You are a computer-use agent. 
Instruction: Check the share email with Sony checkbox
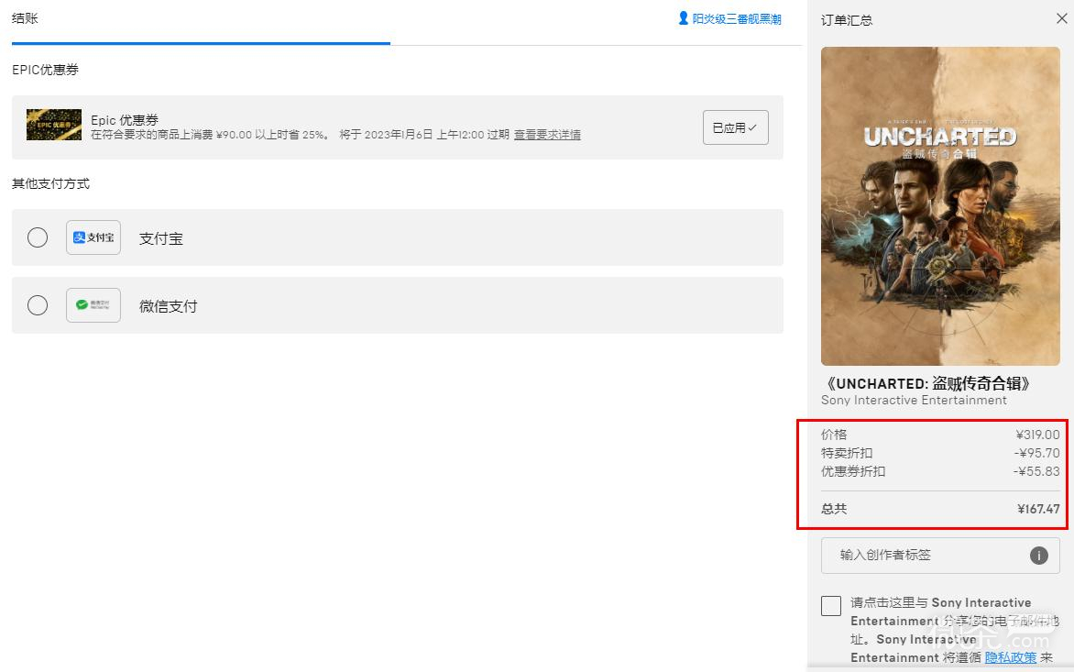click(x=831, y=606)
